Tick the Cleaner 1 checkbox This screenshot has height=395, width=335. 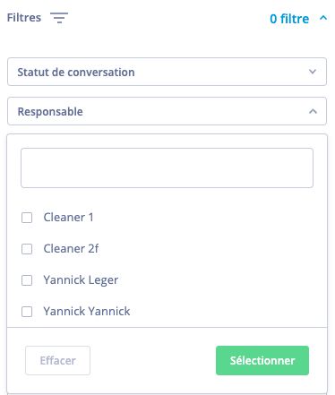point(27,218)
